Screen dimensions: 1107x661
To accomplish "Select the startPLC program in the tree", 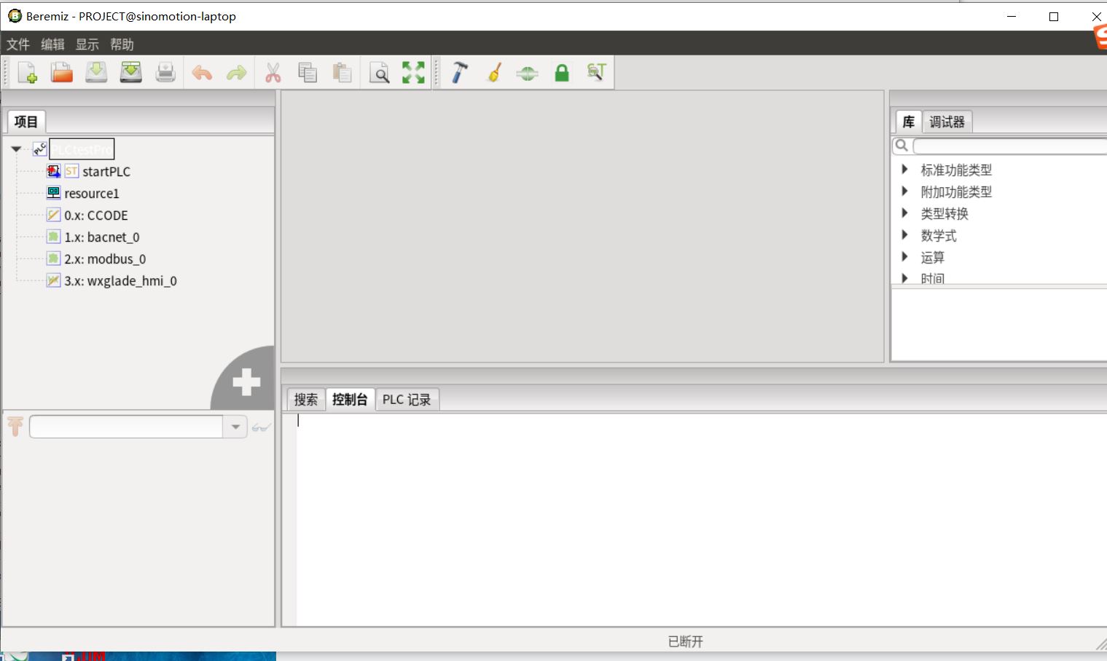I will [106, 171].
